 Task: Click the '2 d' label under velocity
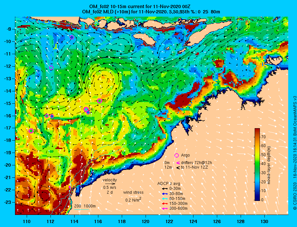(x=110, y=192)
